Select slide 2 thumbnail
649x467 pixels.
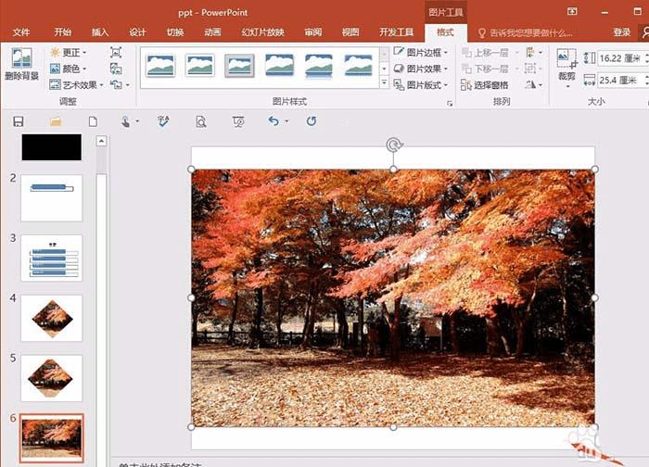52,198
